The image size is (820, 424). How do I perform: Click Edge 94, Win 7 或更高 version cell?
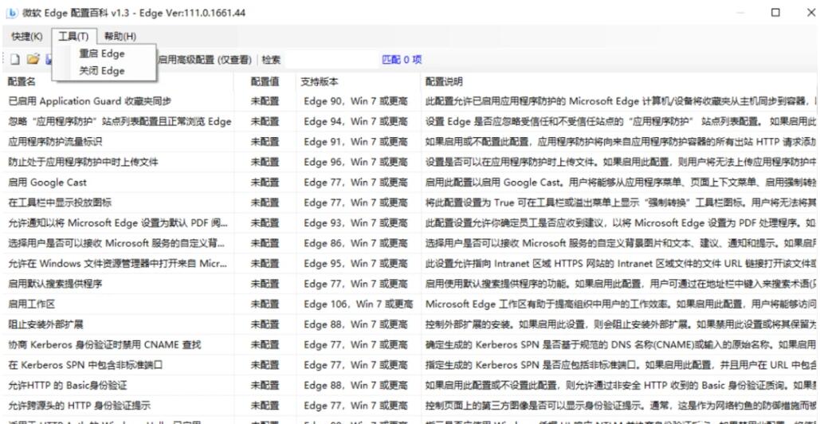[355, 122]
